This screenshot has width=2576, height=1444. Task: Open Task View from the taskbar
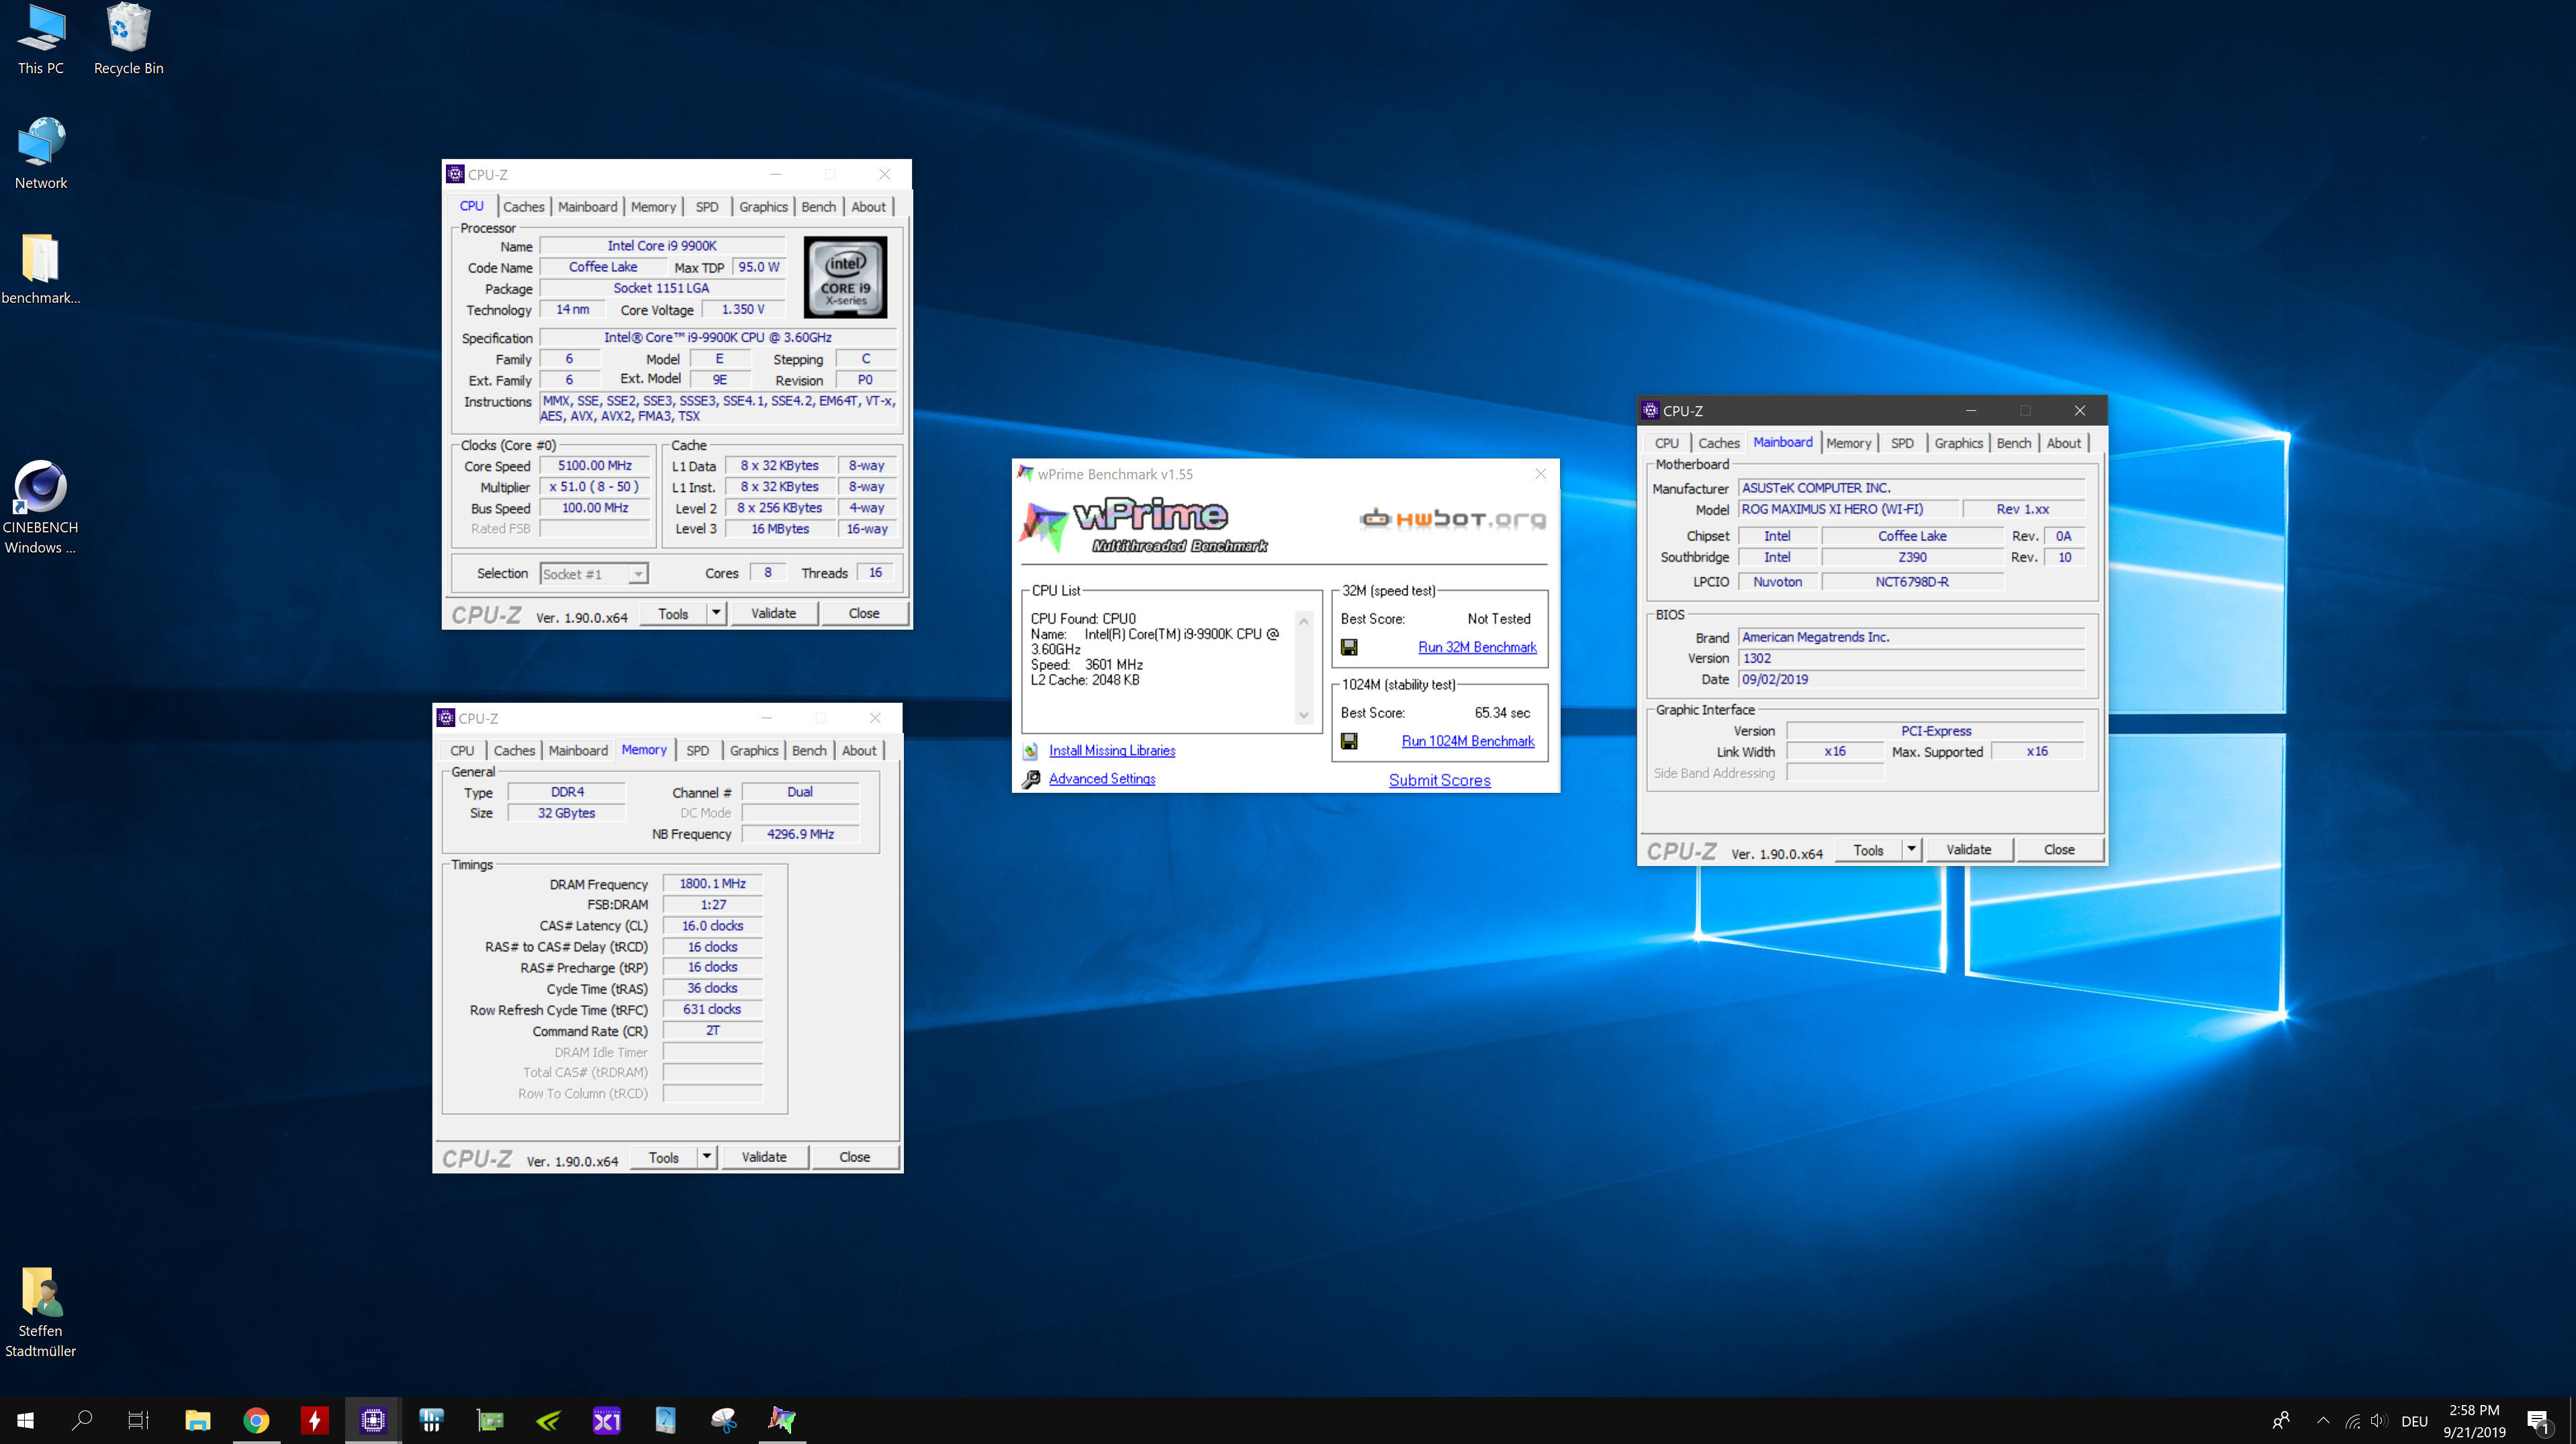[139, 1420]
